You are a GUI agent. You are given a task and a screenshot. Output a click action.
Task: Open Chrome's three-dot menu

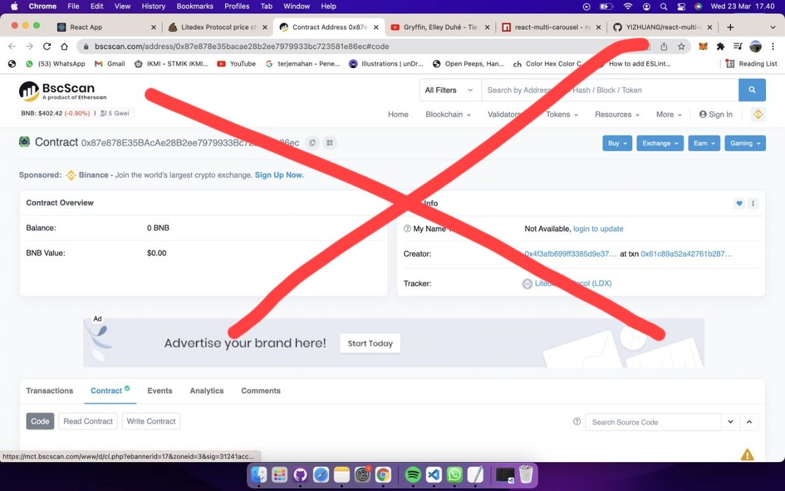(772, 46)
